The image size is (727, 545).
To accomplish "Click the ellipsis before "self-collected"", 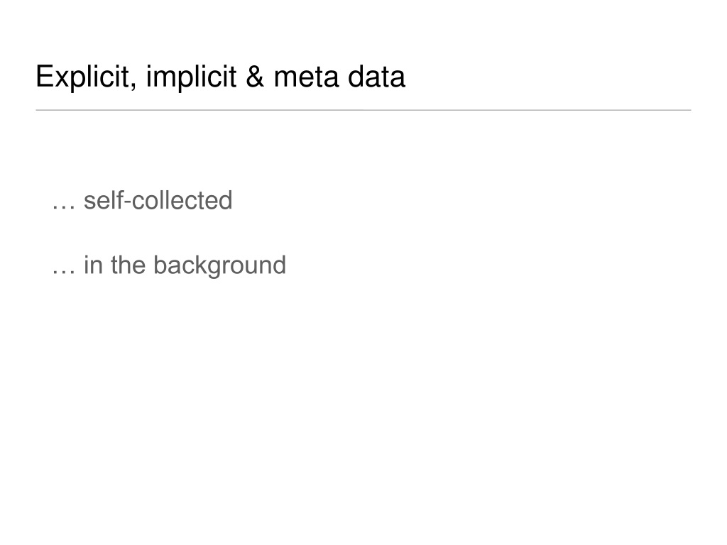I will 63,208.
